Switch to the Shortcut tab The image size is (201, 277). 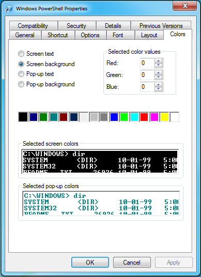pyautogui.click(x=58, y=35)
